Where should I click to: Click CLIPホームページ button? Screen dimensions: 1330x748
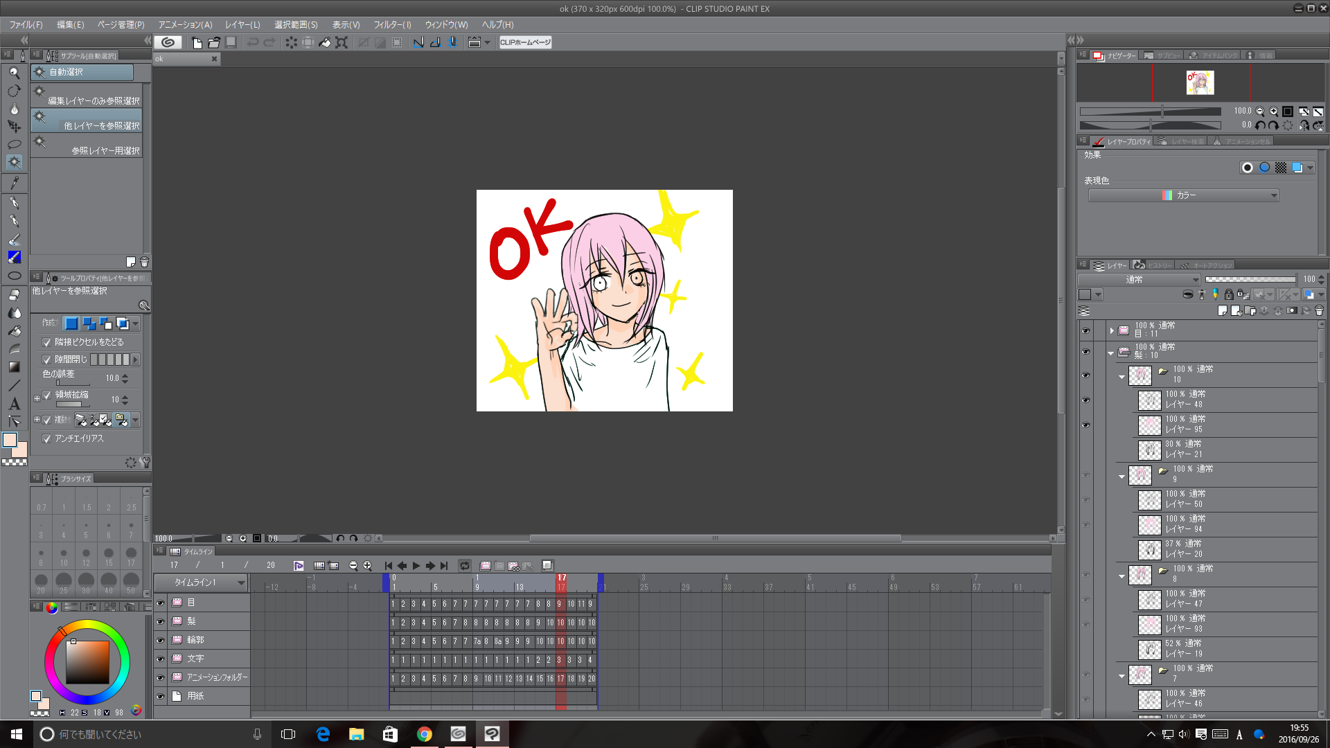[x=525, y=42]
